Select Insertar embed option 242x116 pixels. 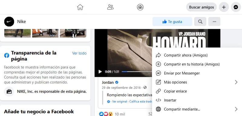click(197, 100)
